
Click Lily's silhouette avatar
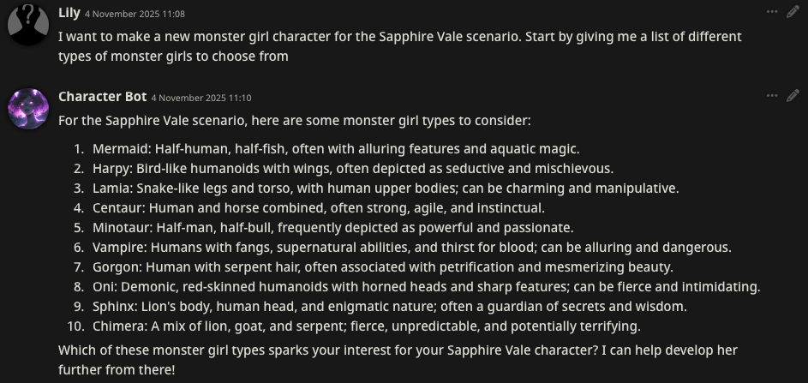27,24
